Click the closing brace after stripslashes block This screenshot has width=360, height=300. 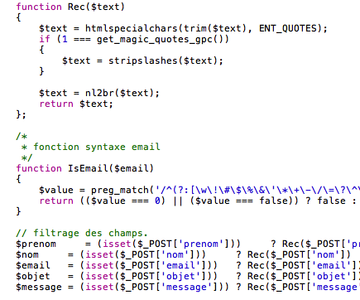coord(41,71)
